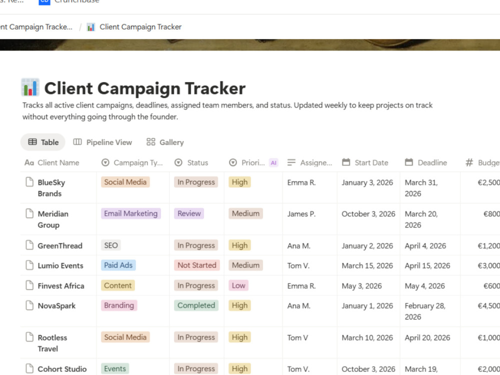Open the GreenThread row

tap(60, 246)
